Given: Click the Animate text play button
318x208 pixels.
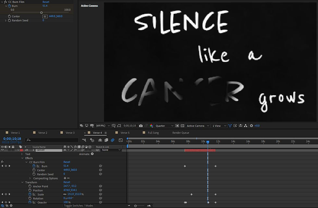Looking at the screenshot, I should coord(92,154).
